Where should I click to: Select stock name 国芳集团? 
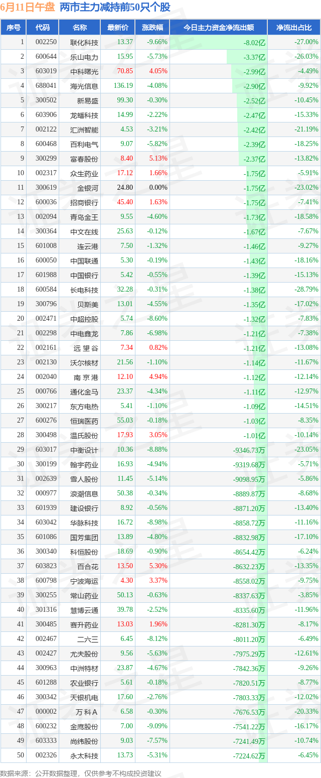(84, 537)
